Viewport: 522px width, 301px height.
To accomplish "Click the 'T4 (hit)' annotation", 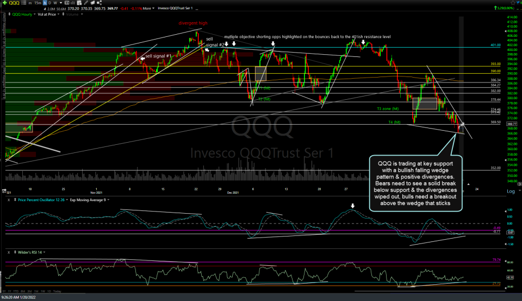I will click(x=395, y=122).
